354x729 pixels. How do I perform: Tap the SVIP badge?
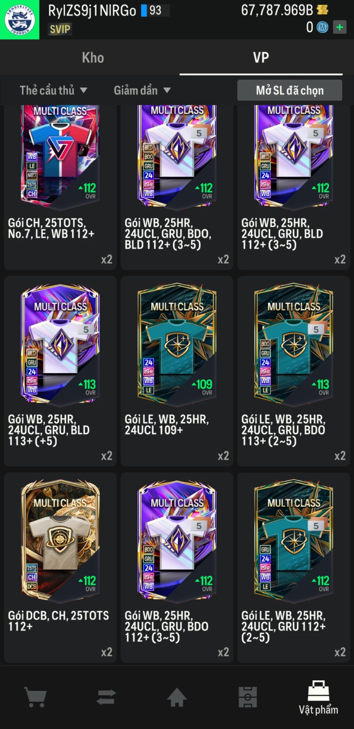pyautogui.click(x=60, y=29)
